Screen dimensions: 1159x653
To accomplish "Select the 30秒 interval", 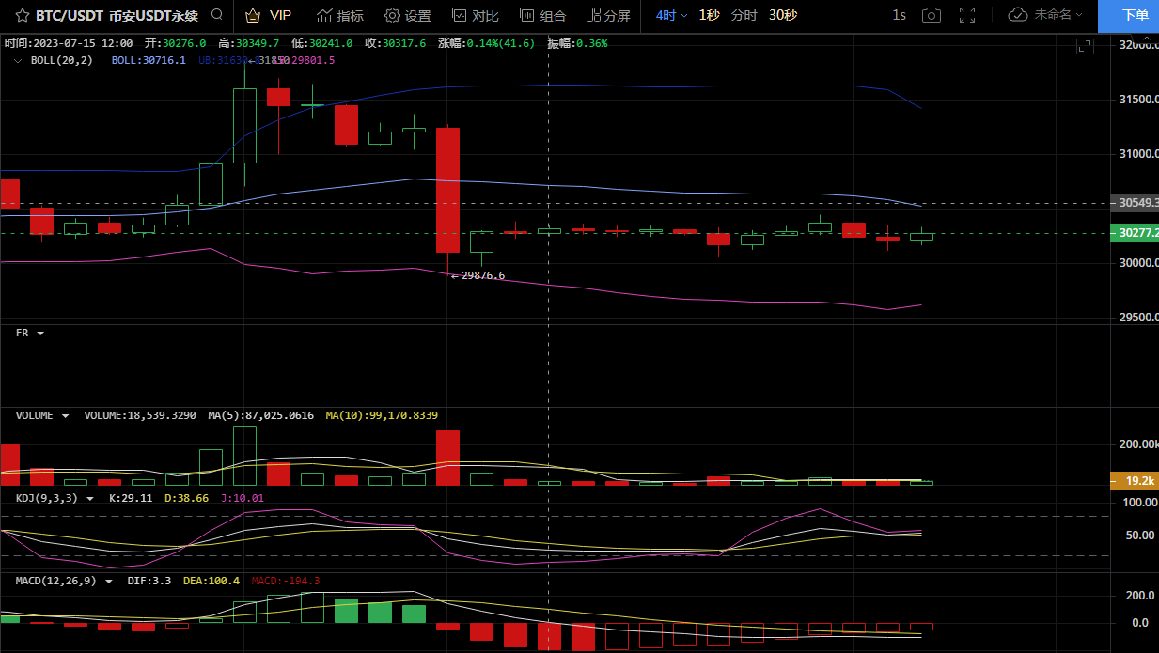I will [x=783, y=15].
